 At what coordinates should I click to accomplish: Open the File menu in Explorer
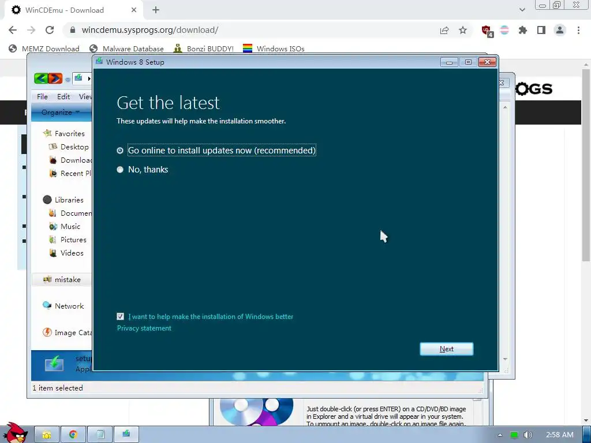pyautogui.click(x=42, y=96)
